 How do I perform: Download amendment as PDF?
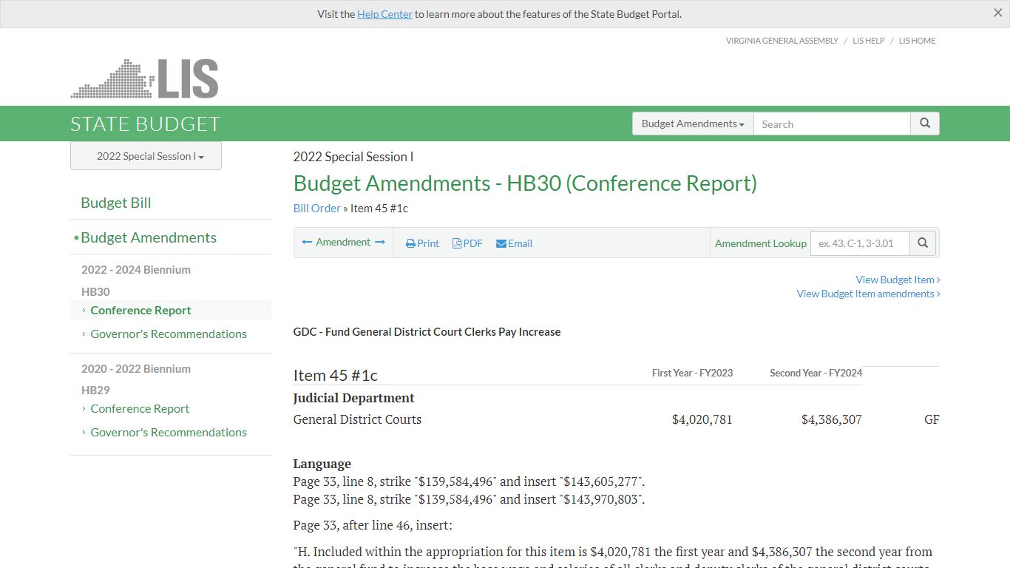(x=467, y=243)
